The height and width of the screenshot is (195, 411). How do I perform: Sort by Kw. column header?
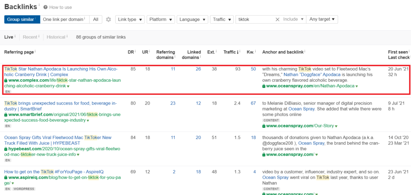pyautogui.click(x=251, y=52)
